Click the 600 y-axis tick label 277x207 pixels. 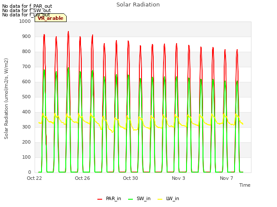pyautogui.click(x=26, y=82)
